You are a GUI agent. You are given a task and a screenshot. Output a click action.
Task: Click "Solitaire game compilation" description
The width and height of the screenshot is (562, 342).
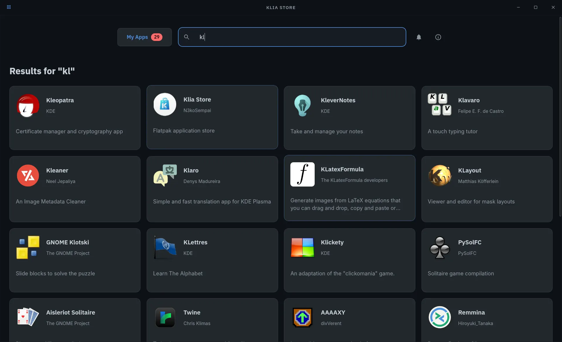coord(461,274)
